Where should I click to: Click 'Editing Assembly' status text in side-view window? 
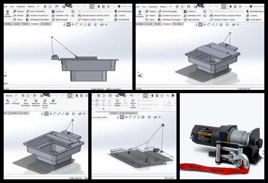pyautogui.click(x=113, y=89)
